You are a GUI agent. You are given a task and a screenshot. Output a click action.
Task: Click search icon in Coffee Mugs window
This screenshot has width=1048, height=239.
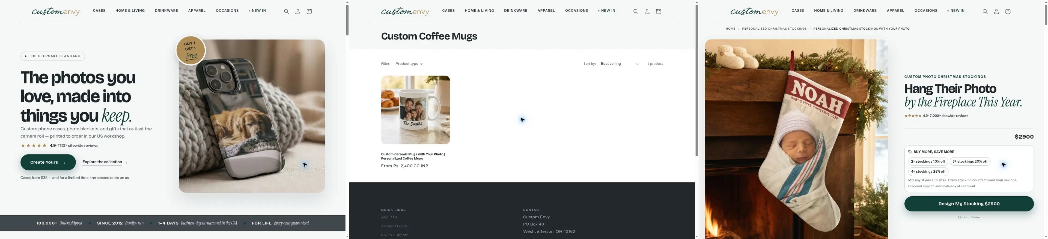636,11
